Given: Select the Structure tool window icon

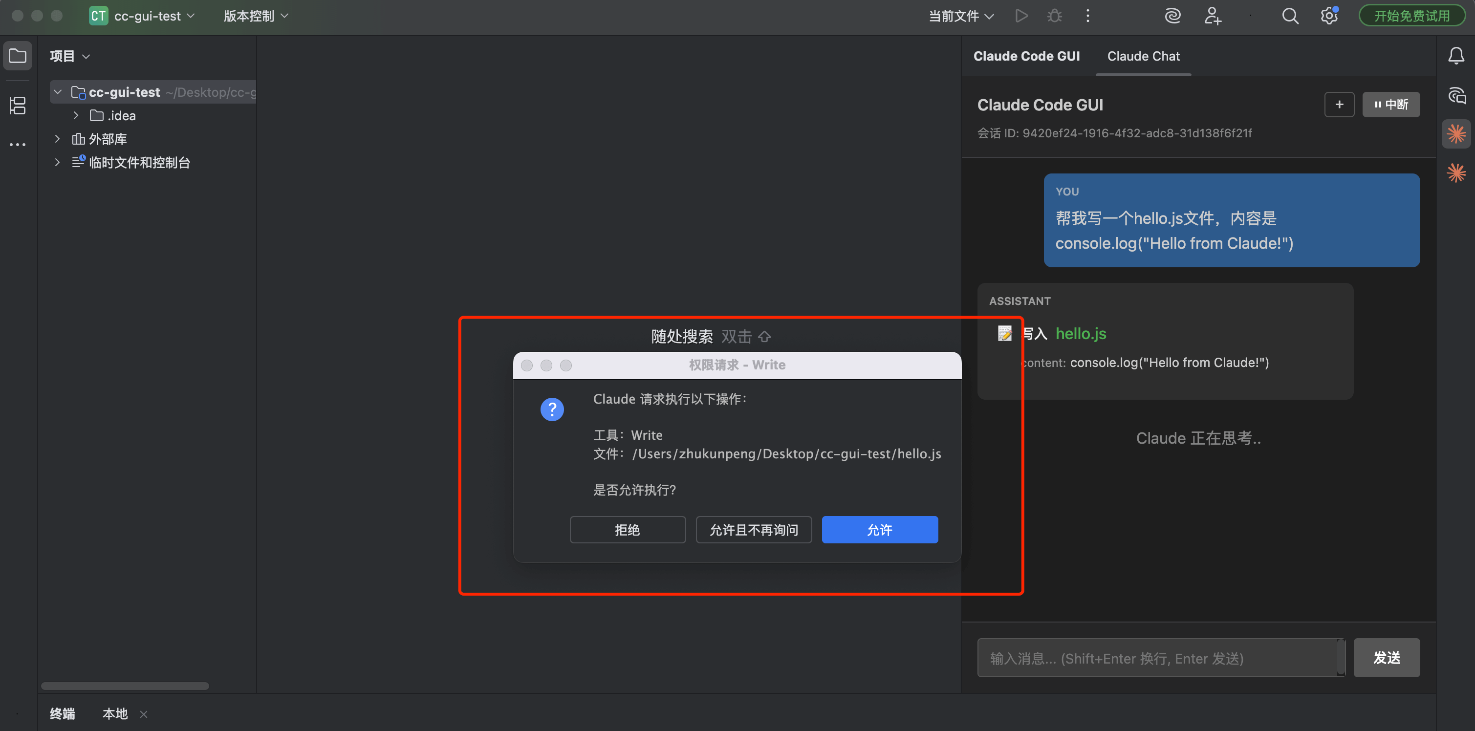Looking at the screenshot, I should (17, 106).
